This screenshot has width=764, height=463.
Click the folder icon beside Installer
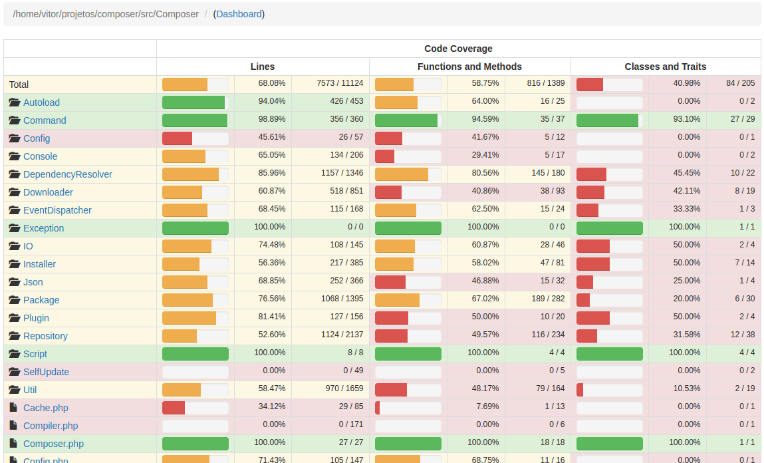click(15, 264)
